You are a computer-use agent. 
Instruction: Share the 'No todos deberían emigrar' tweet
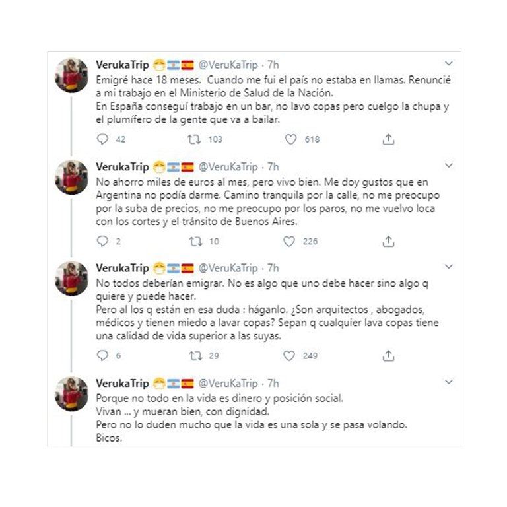click(x=388, y=356)
